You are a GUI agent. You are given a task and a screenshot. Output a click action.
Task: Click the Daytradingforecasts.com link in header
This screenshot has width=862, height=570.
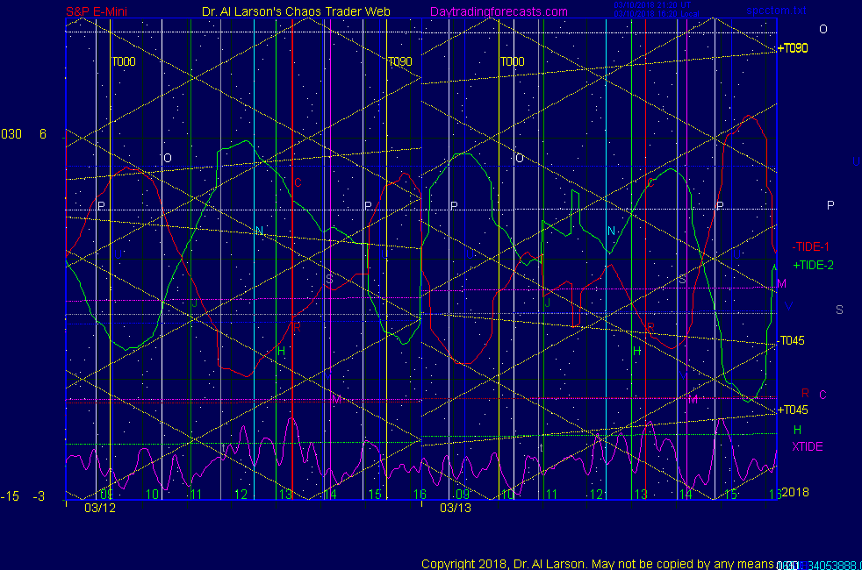tap(499, 12)
